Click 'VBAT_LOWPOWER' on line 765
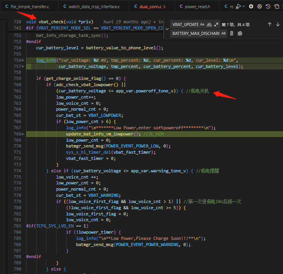 tap(105, 115)
